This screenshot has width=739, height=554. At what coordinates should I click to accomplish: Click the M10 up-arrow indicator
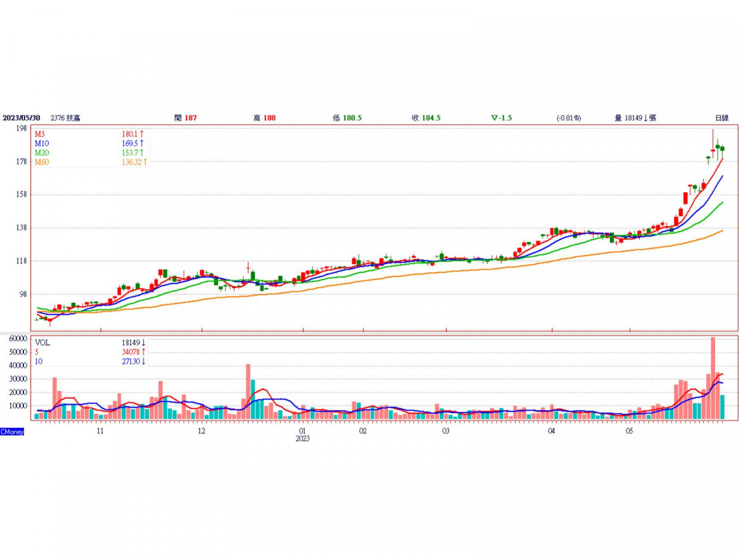142,143
